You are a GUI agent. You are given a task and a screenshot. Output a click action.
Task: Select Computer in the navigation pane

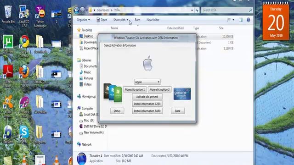(85, 108)
